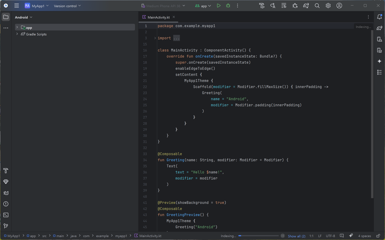
Task: Close the MainActivity.kt tab
Action: click(174, 17)
